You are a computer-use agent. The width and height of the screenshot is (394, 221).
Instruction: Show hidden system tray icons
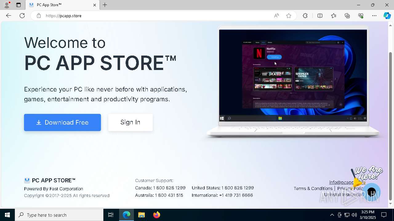pyautogui.click(x=332, y=215)
